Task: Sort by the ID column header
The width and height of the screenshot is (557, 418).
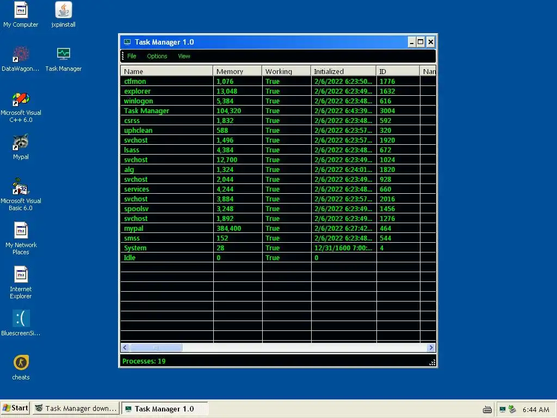Action: tap(398, 71)
